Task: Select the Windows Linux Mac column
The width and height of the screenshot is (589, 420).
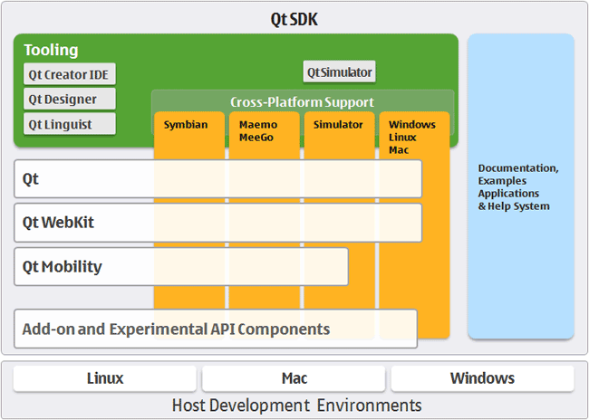Action: (x=413, y=136)
